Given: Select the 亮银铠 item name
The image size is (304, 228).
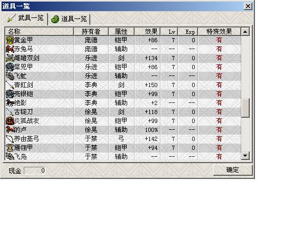Looking at the screenshot, I should tap(23, 94).
